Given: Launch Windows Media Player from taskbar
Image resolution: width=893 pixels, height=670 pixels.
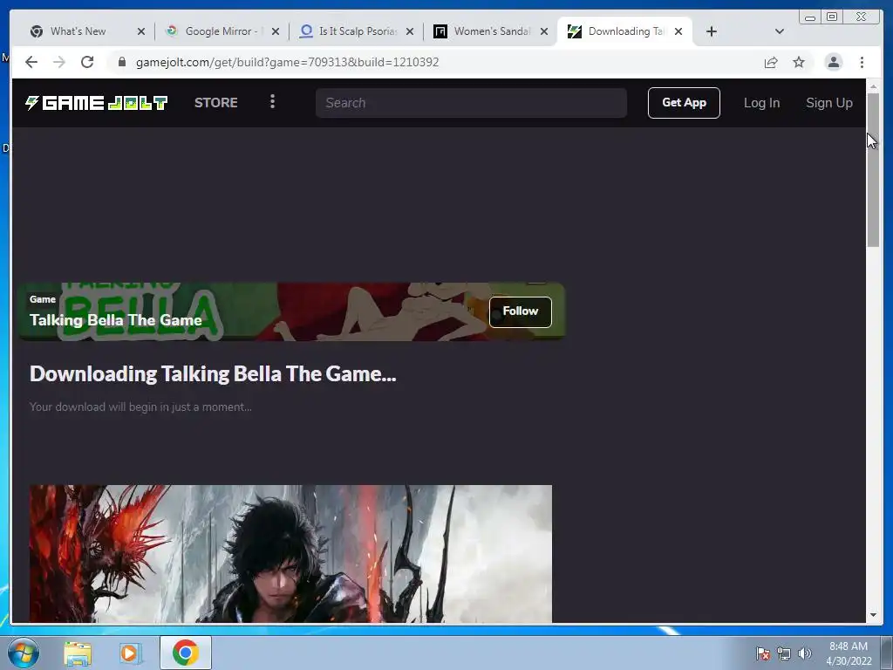Looking at the screenshot, I should [x=131, y=653].
